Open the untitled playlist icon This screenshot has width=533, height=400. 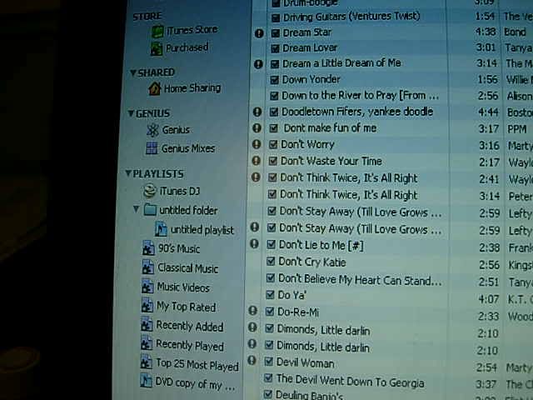click(161, 229)
